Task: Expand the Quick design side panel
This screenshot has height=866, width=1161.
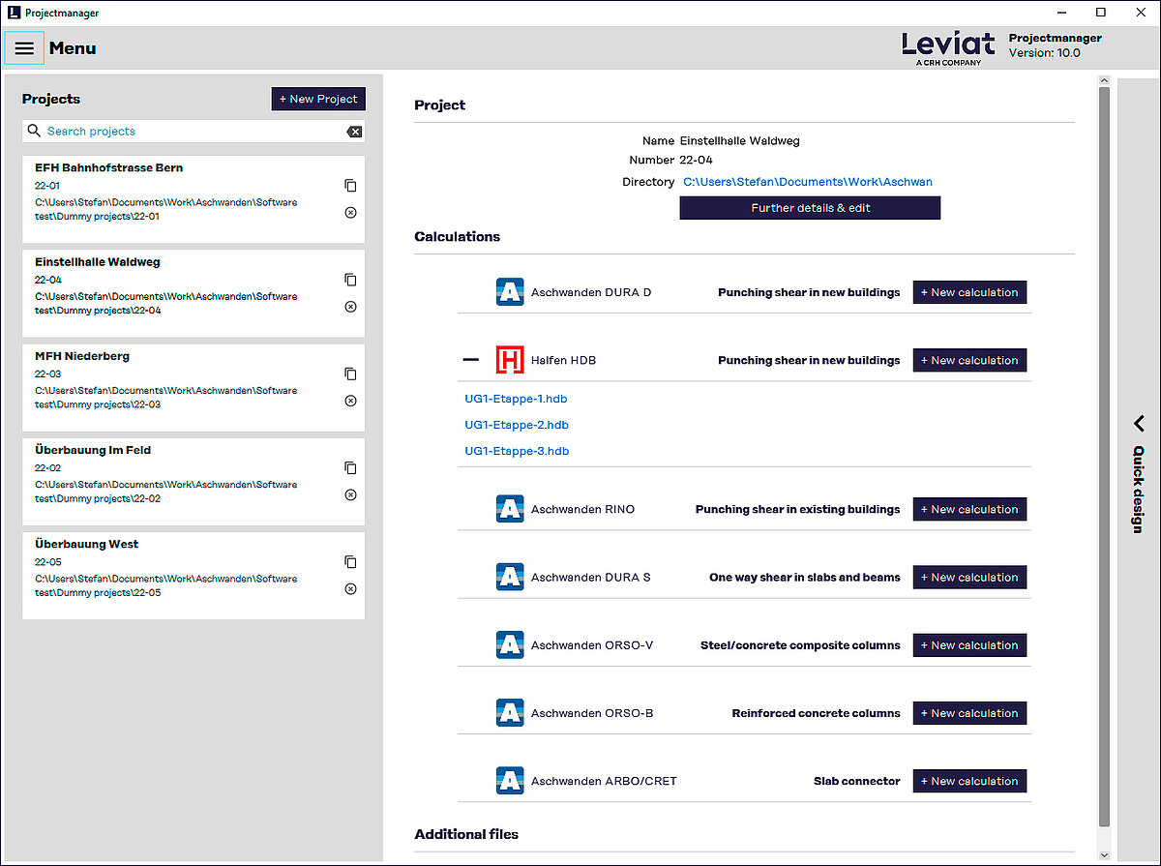Action: [x=1139, y=423]
